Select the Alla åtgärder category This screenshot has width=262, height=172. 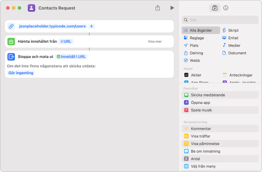[201, 30]
